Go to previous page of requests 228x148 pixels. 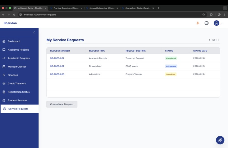209,40
